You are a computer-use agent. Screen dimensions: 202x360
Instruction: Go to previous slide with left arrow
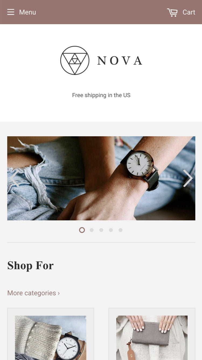15,178
